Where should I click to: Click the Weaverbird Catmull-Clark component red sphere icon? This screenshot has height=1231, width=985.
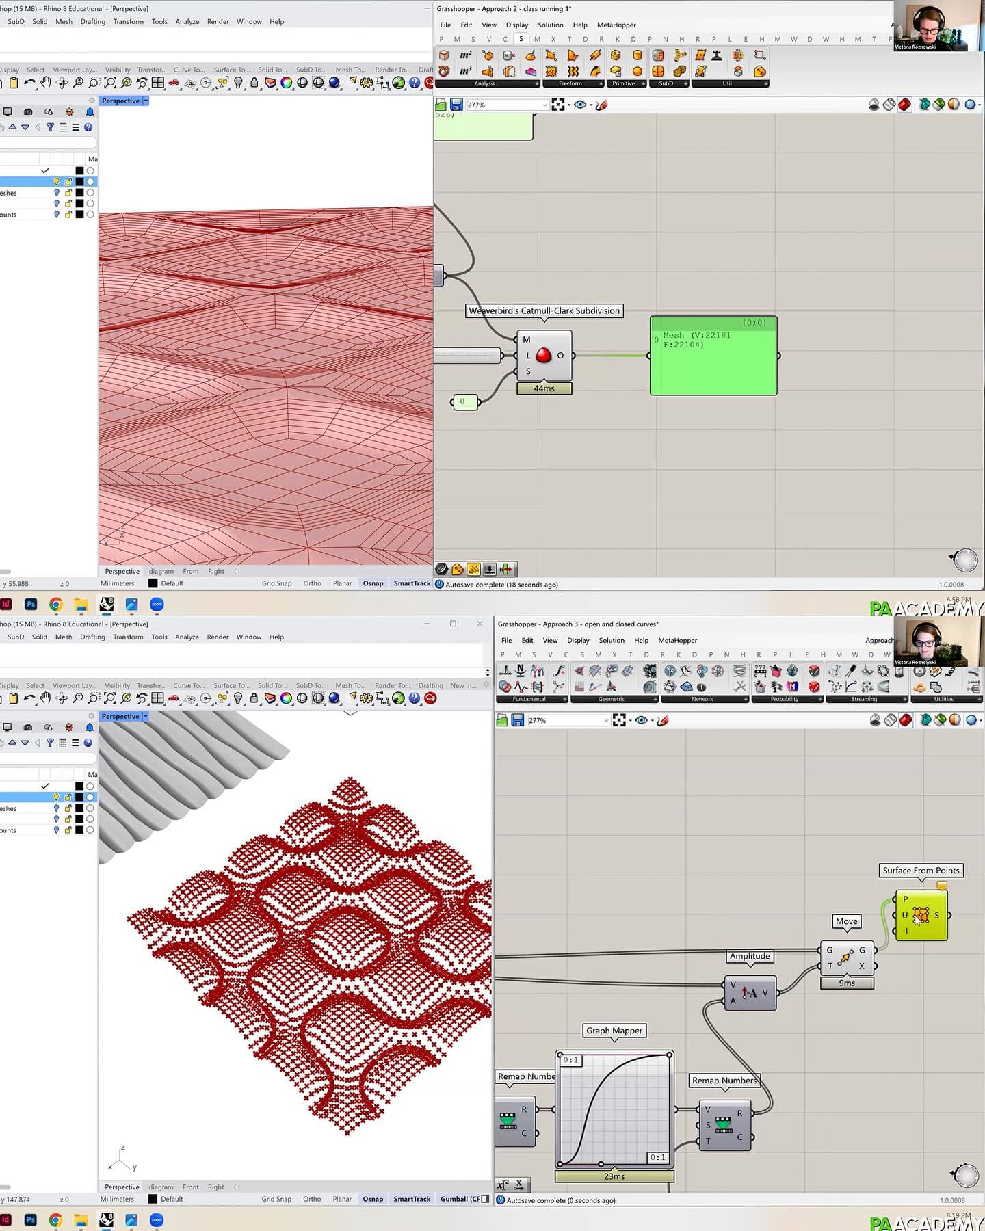pyautogui.click(x=544, y=355)
